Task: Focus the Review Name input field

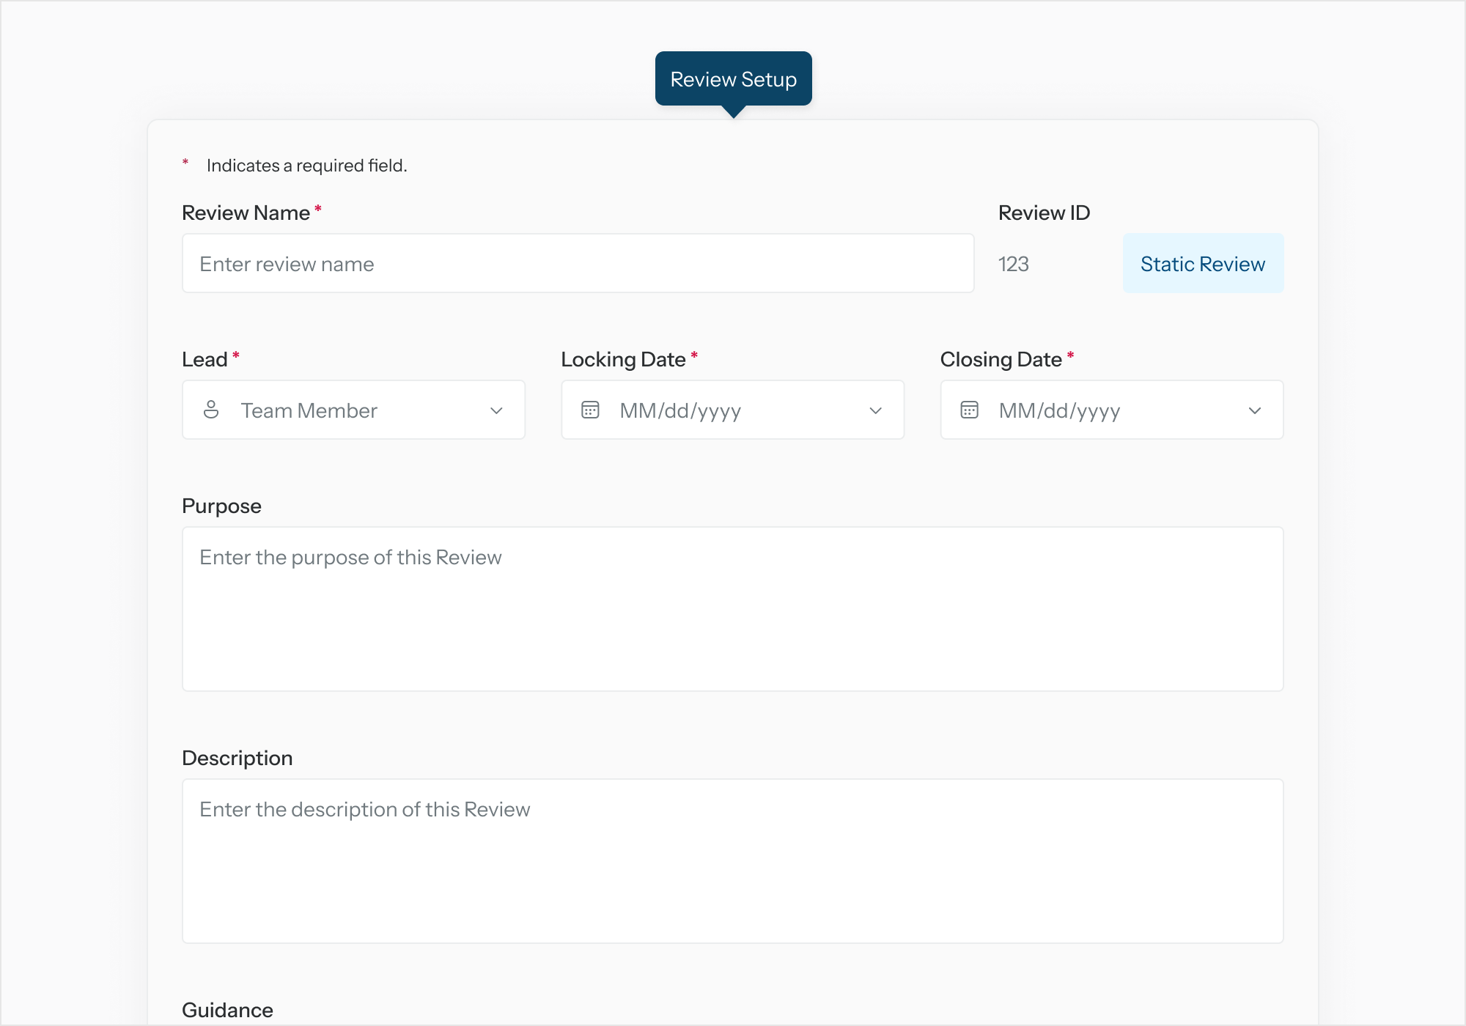Action: (x=578, y=264)
